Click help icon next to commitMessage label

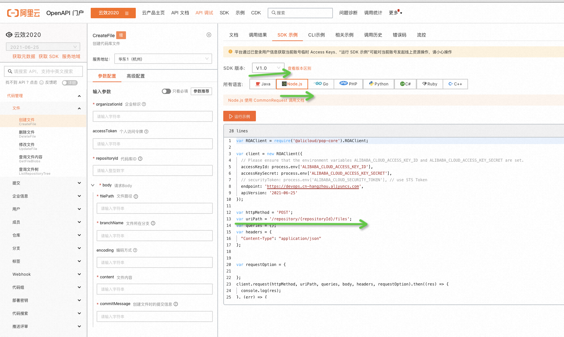pyautogui.click(x=176, y=304)
